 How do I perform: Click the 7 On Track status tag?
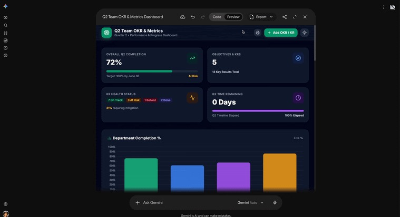[x=115, y=100]
